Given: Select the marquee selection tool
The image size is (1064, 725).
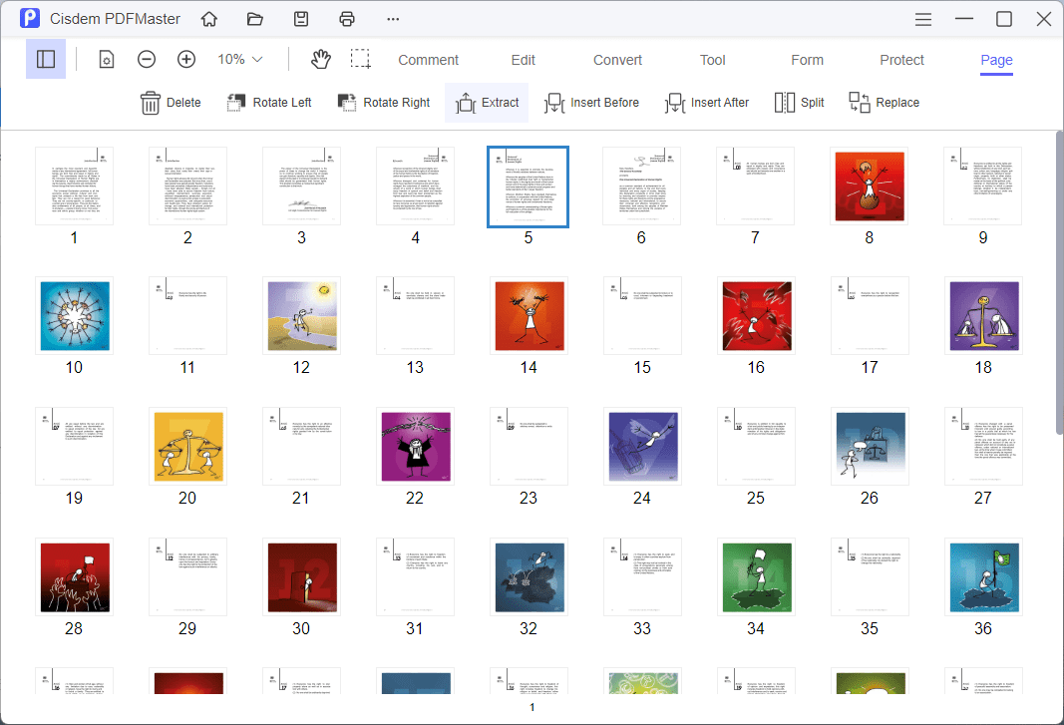Looking at the screenshot, I should (360, 60).
